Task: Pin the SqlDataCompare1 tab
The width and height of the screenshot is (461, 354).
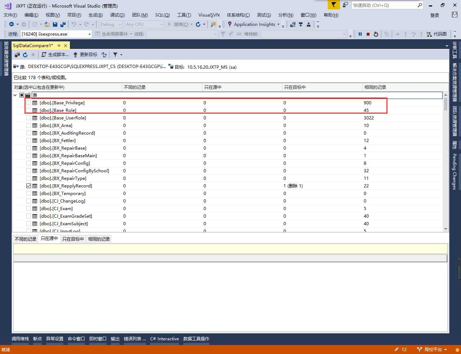Action: pos(59,46)
